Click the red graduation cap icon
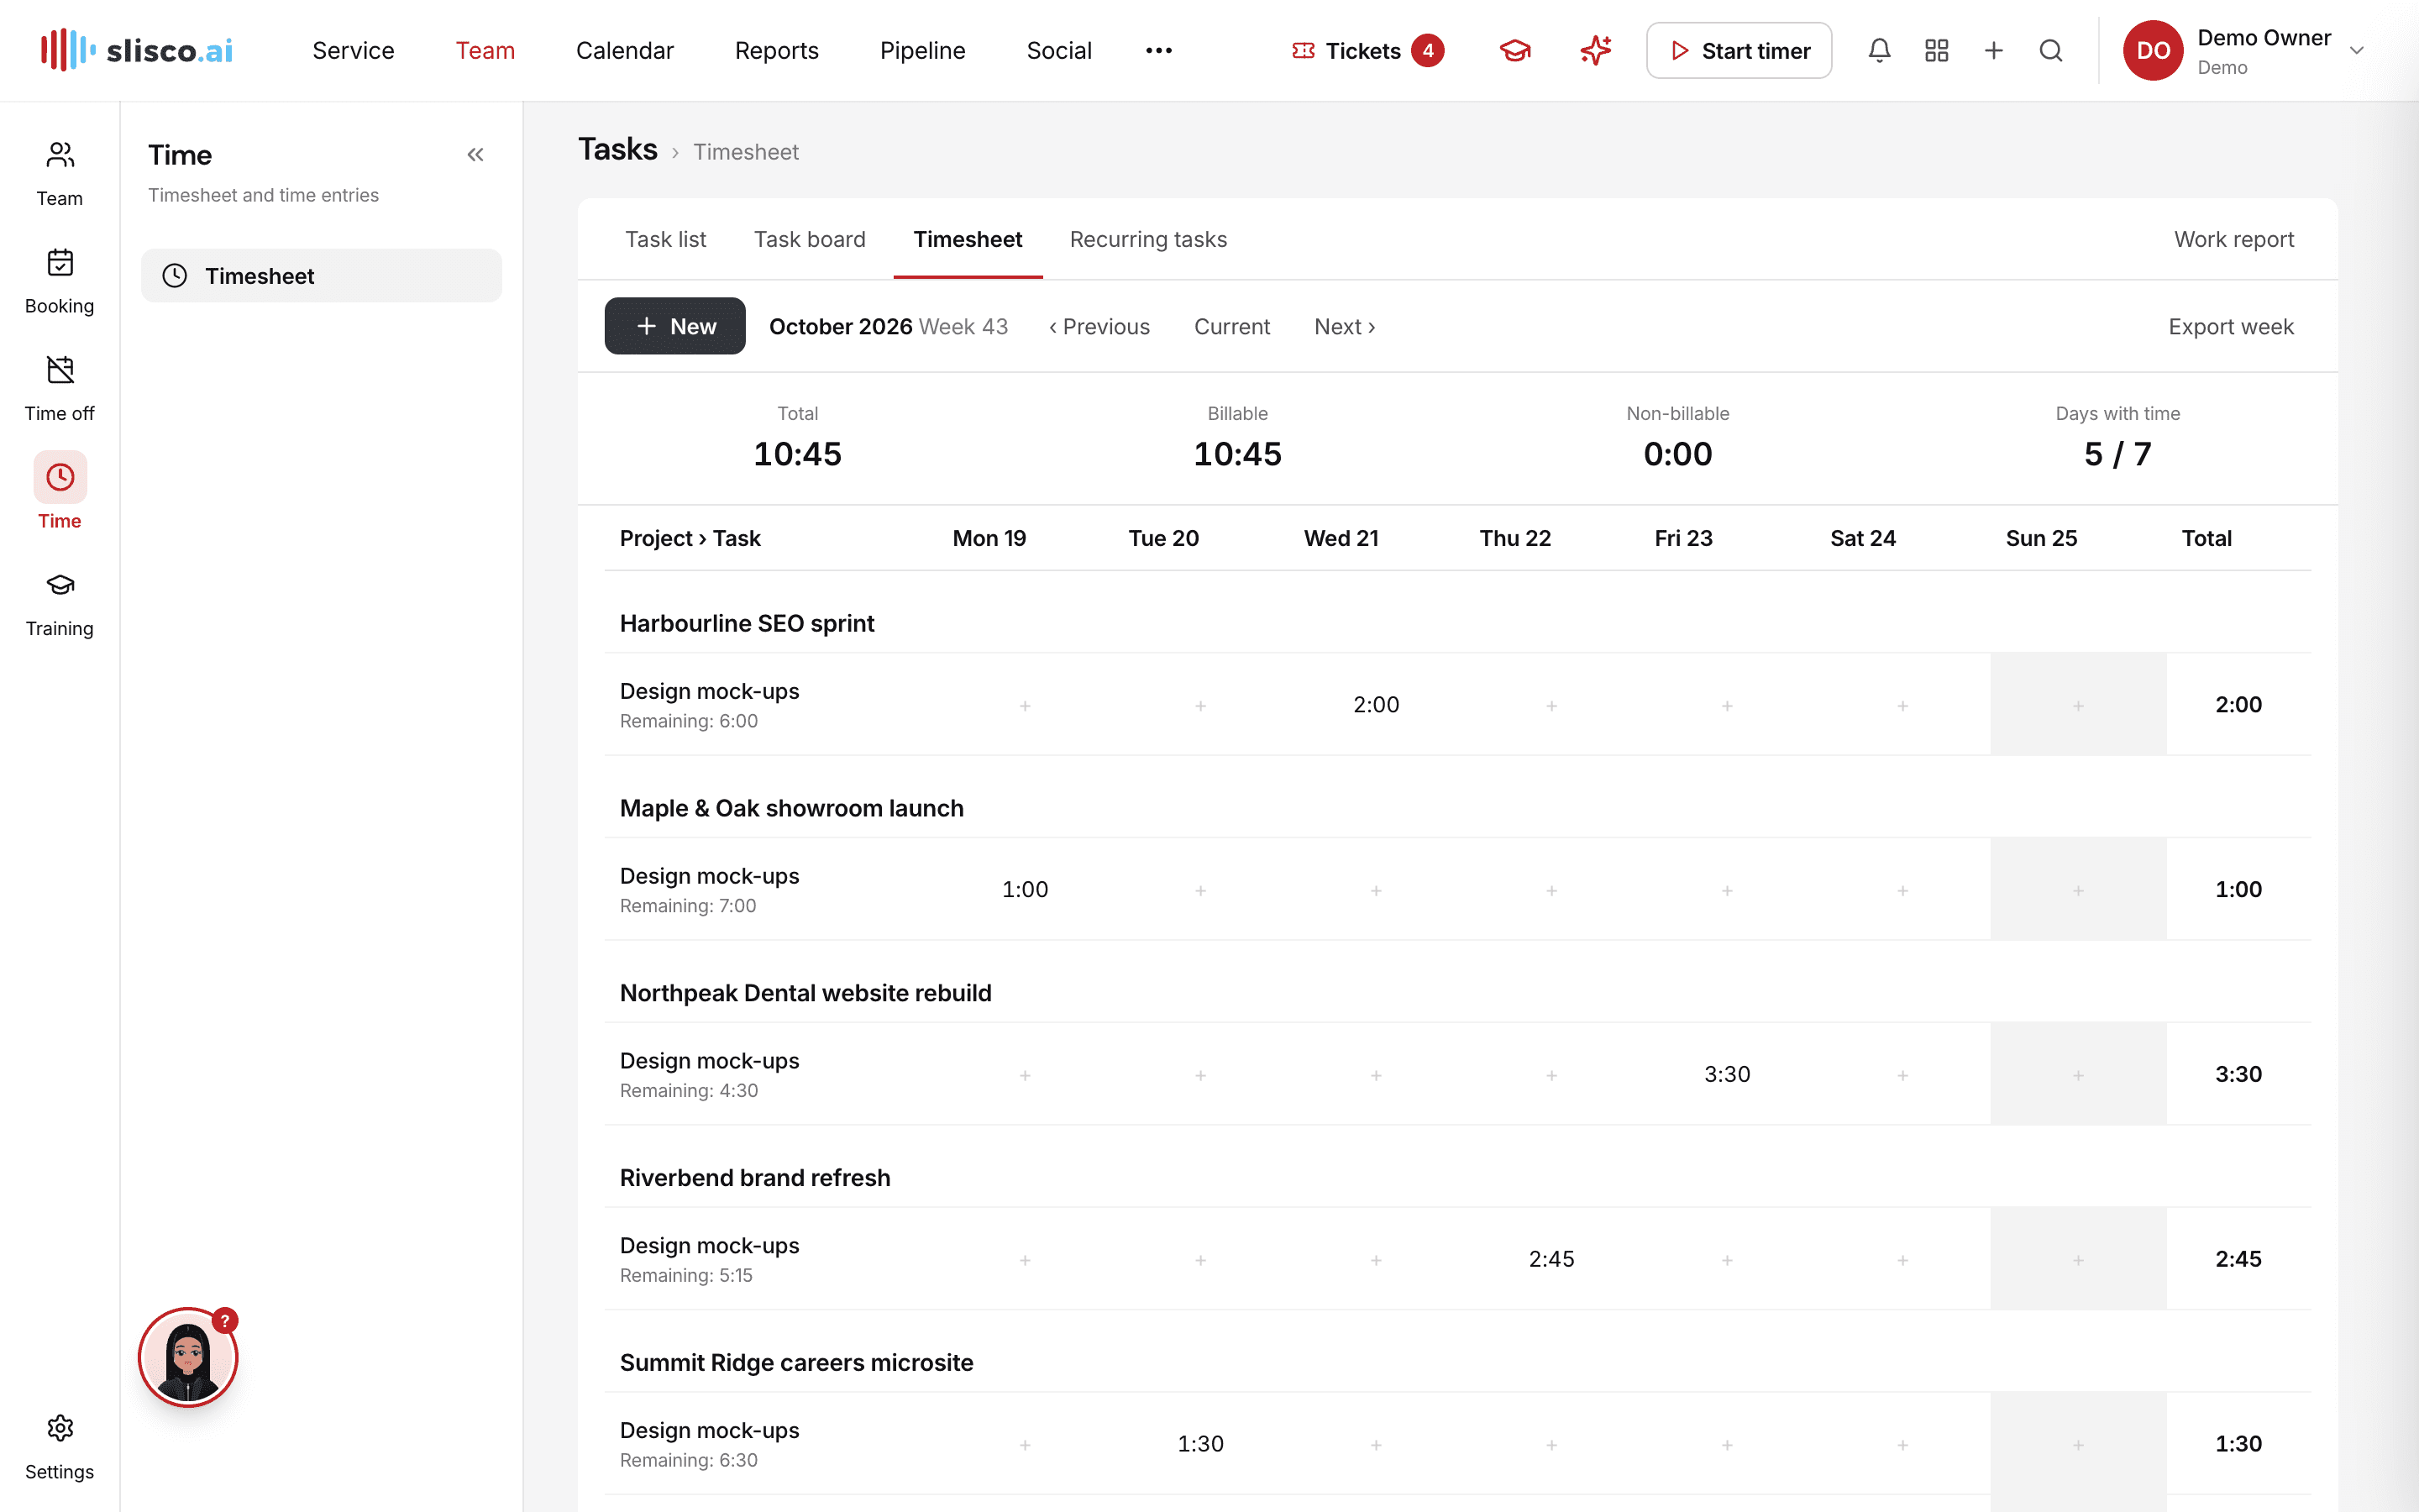This screenshot has height=1512, width=2419. pos(1515,50)
